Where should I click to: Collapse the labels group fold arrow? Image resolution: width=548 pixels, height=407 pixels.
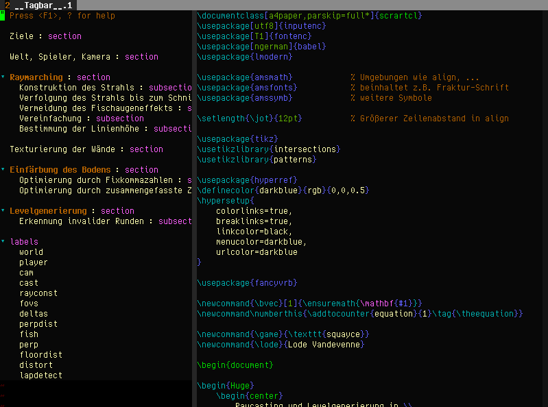3,242
